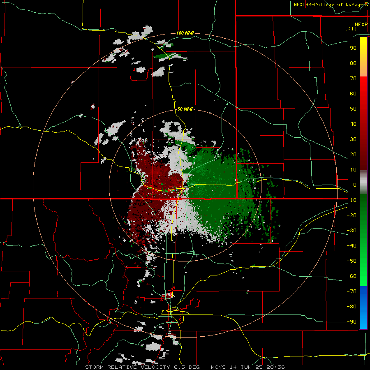The image size is (370, 370).
Task: Click the -20 value on the velocity scale
Action: pos(351,215)
